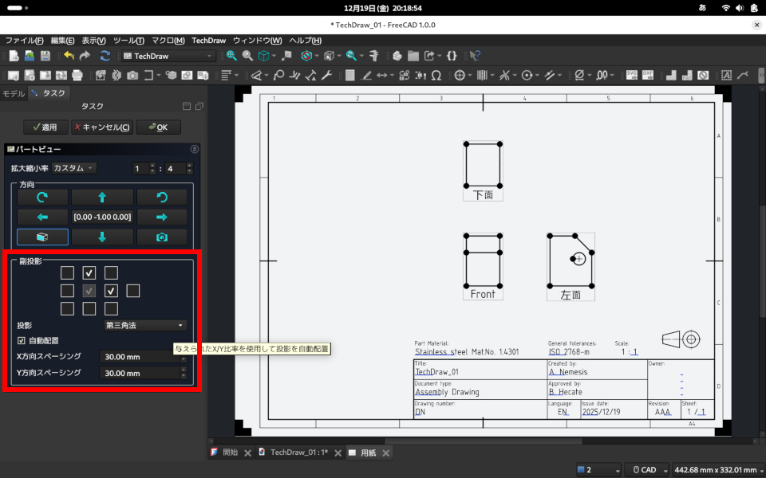Click the 3D face direction button
766x478 pixels.
(42, 237)
